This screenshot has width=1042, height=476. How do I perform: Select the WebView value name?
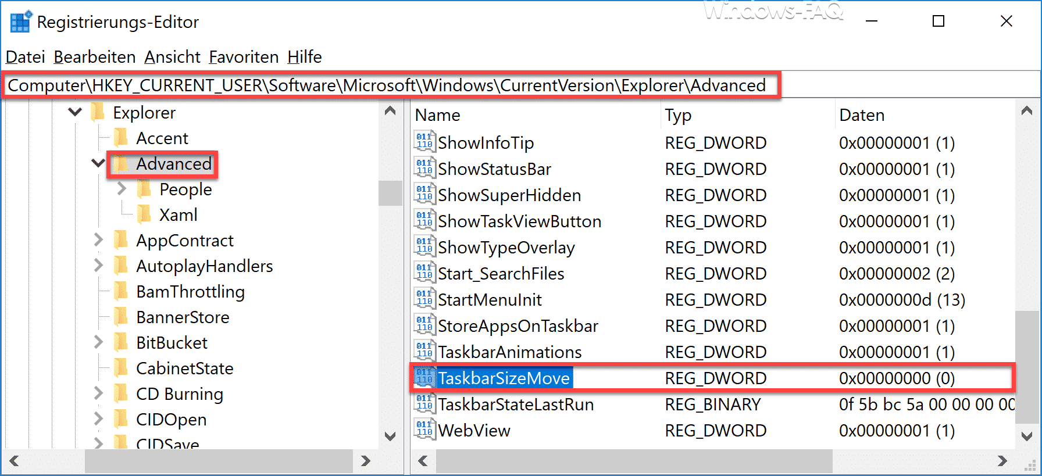(x=474, y=431)
